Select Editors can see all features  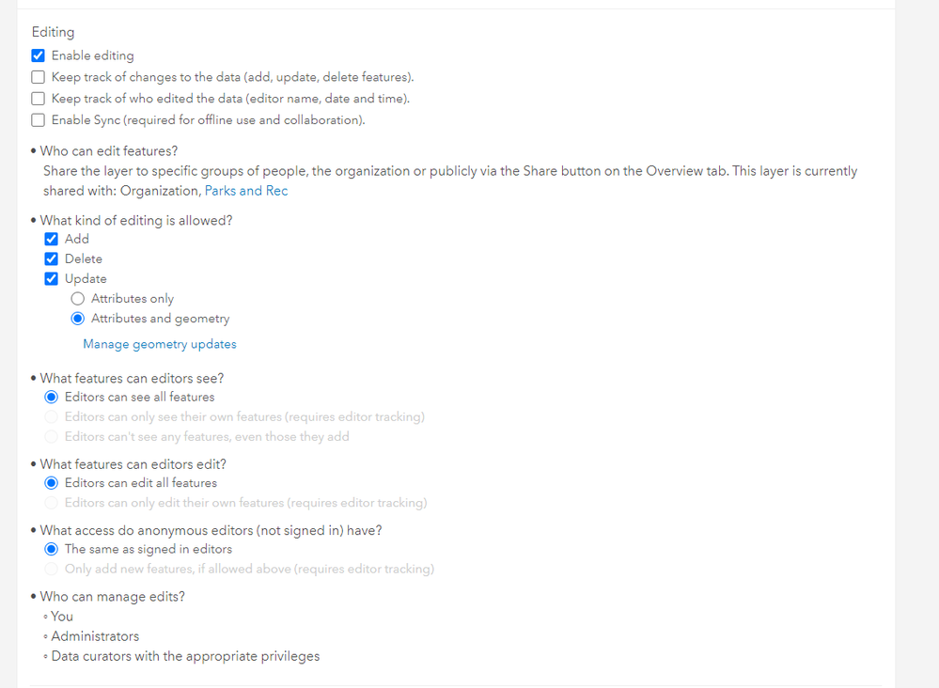[52, 397]
